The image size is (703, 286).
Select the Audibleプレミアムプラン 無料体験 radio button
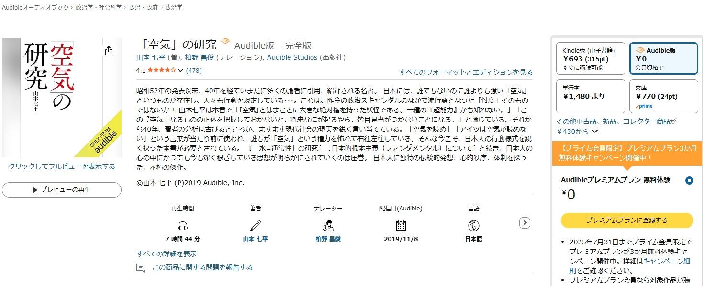click(x=689, y=181)
